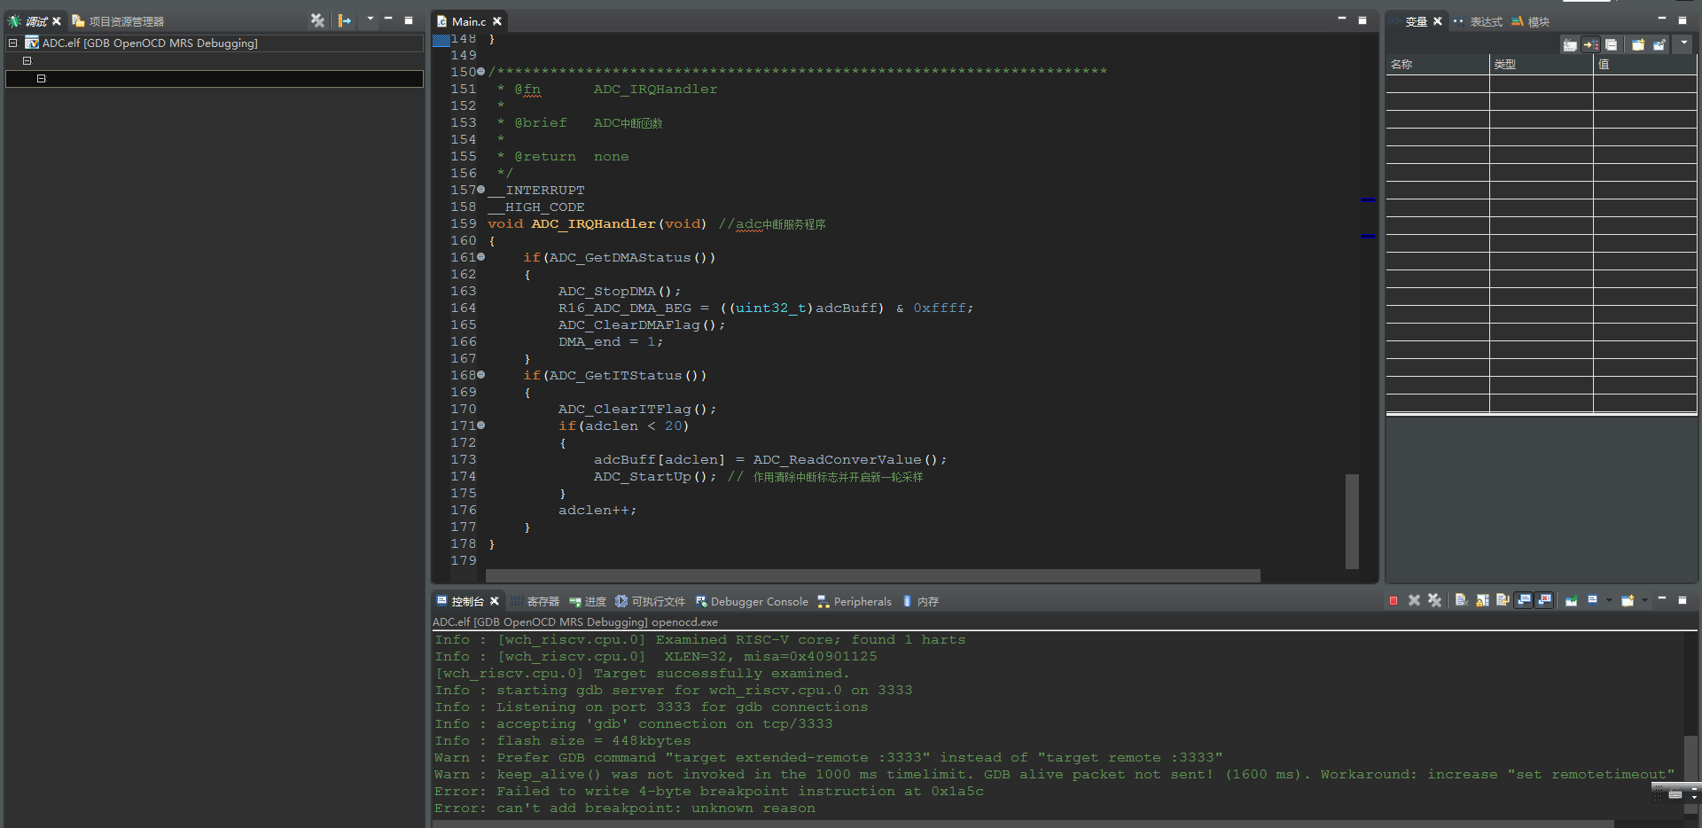
Task: Open the Display Selected Console dropdown arrow
Action: [1609, 600]
